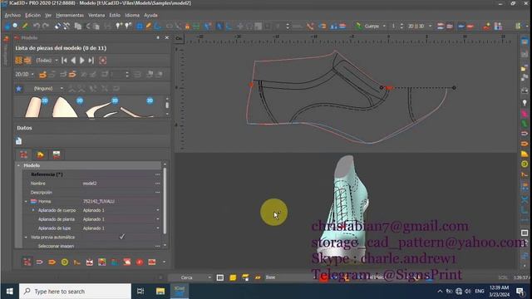The height and width of the screenshot is (299, 532).
Task: Click the green tool icon left of Cuerpo
Action: (358, 26)
